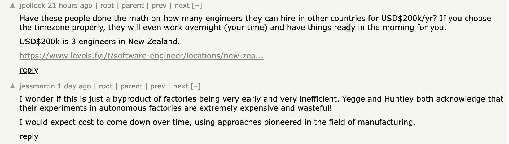Viewport: 509px width, 144px height.
Task: Open the '1 day ago' comment permalink
Action: point(74,86)
